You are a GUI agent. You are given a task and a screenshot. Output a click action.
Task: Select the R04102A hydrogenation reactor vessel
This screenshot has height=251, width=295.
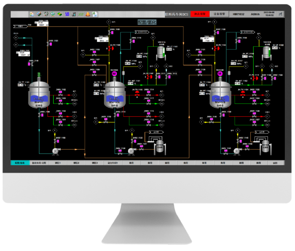pyautogui.click(x=115, y=98)
